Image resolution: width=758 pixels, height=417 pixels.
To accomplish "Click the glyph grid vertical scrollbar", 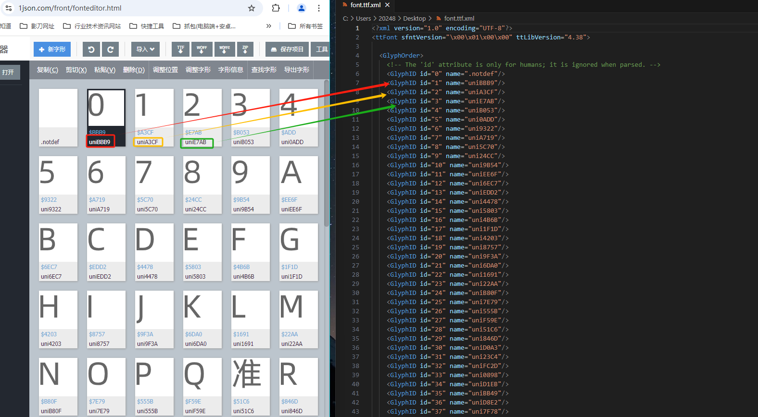I will (x=327, y=154).
